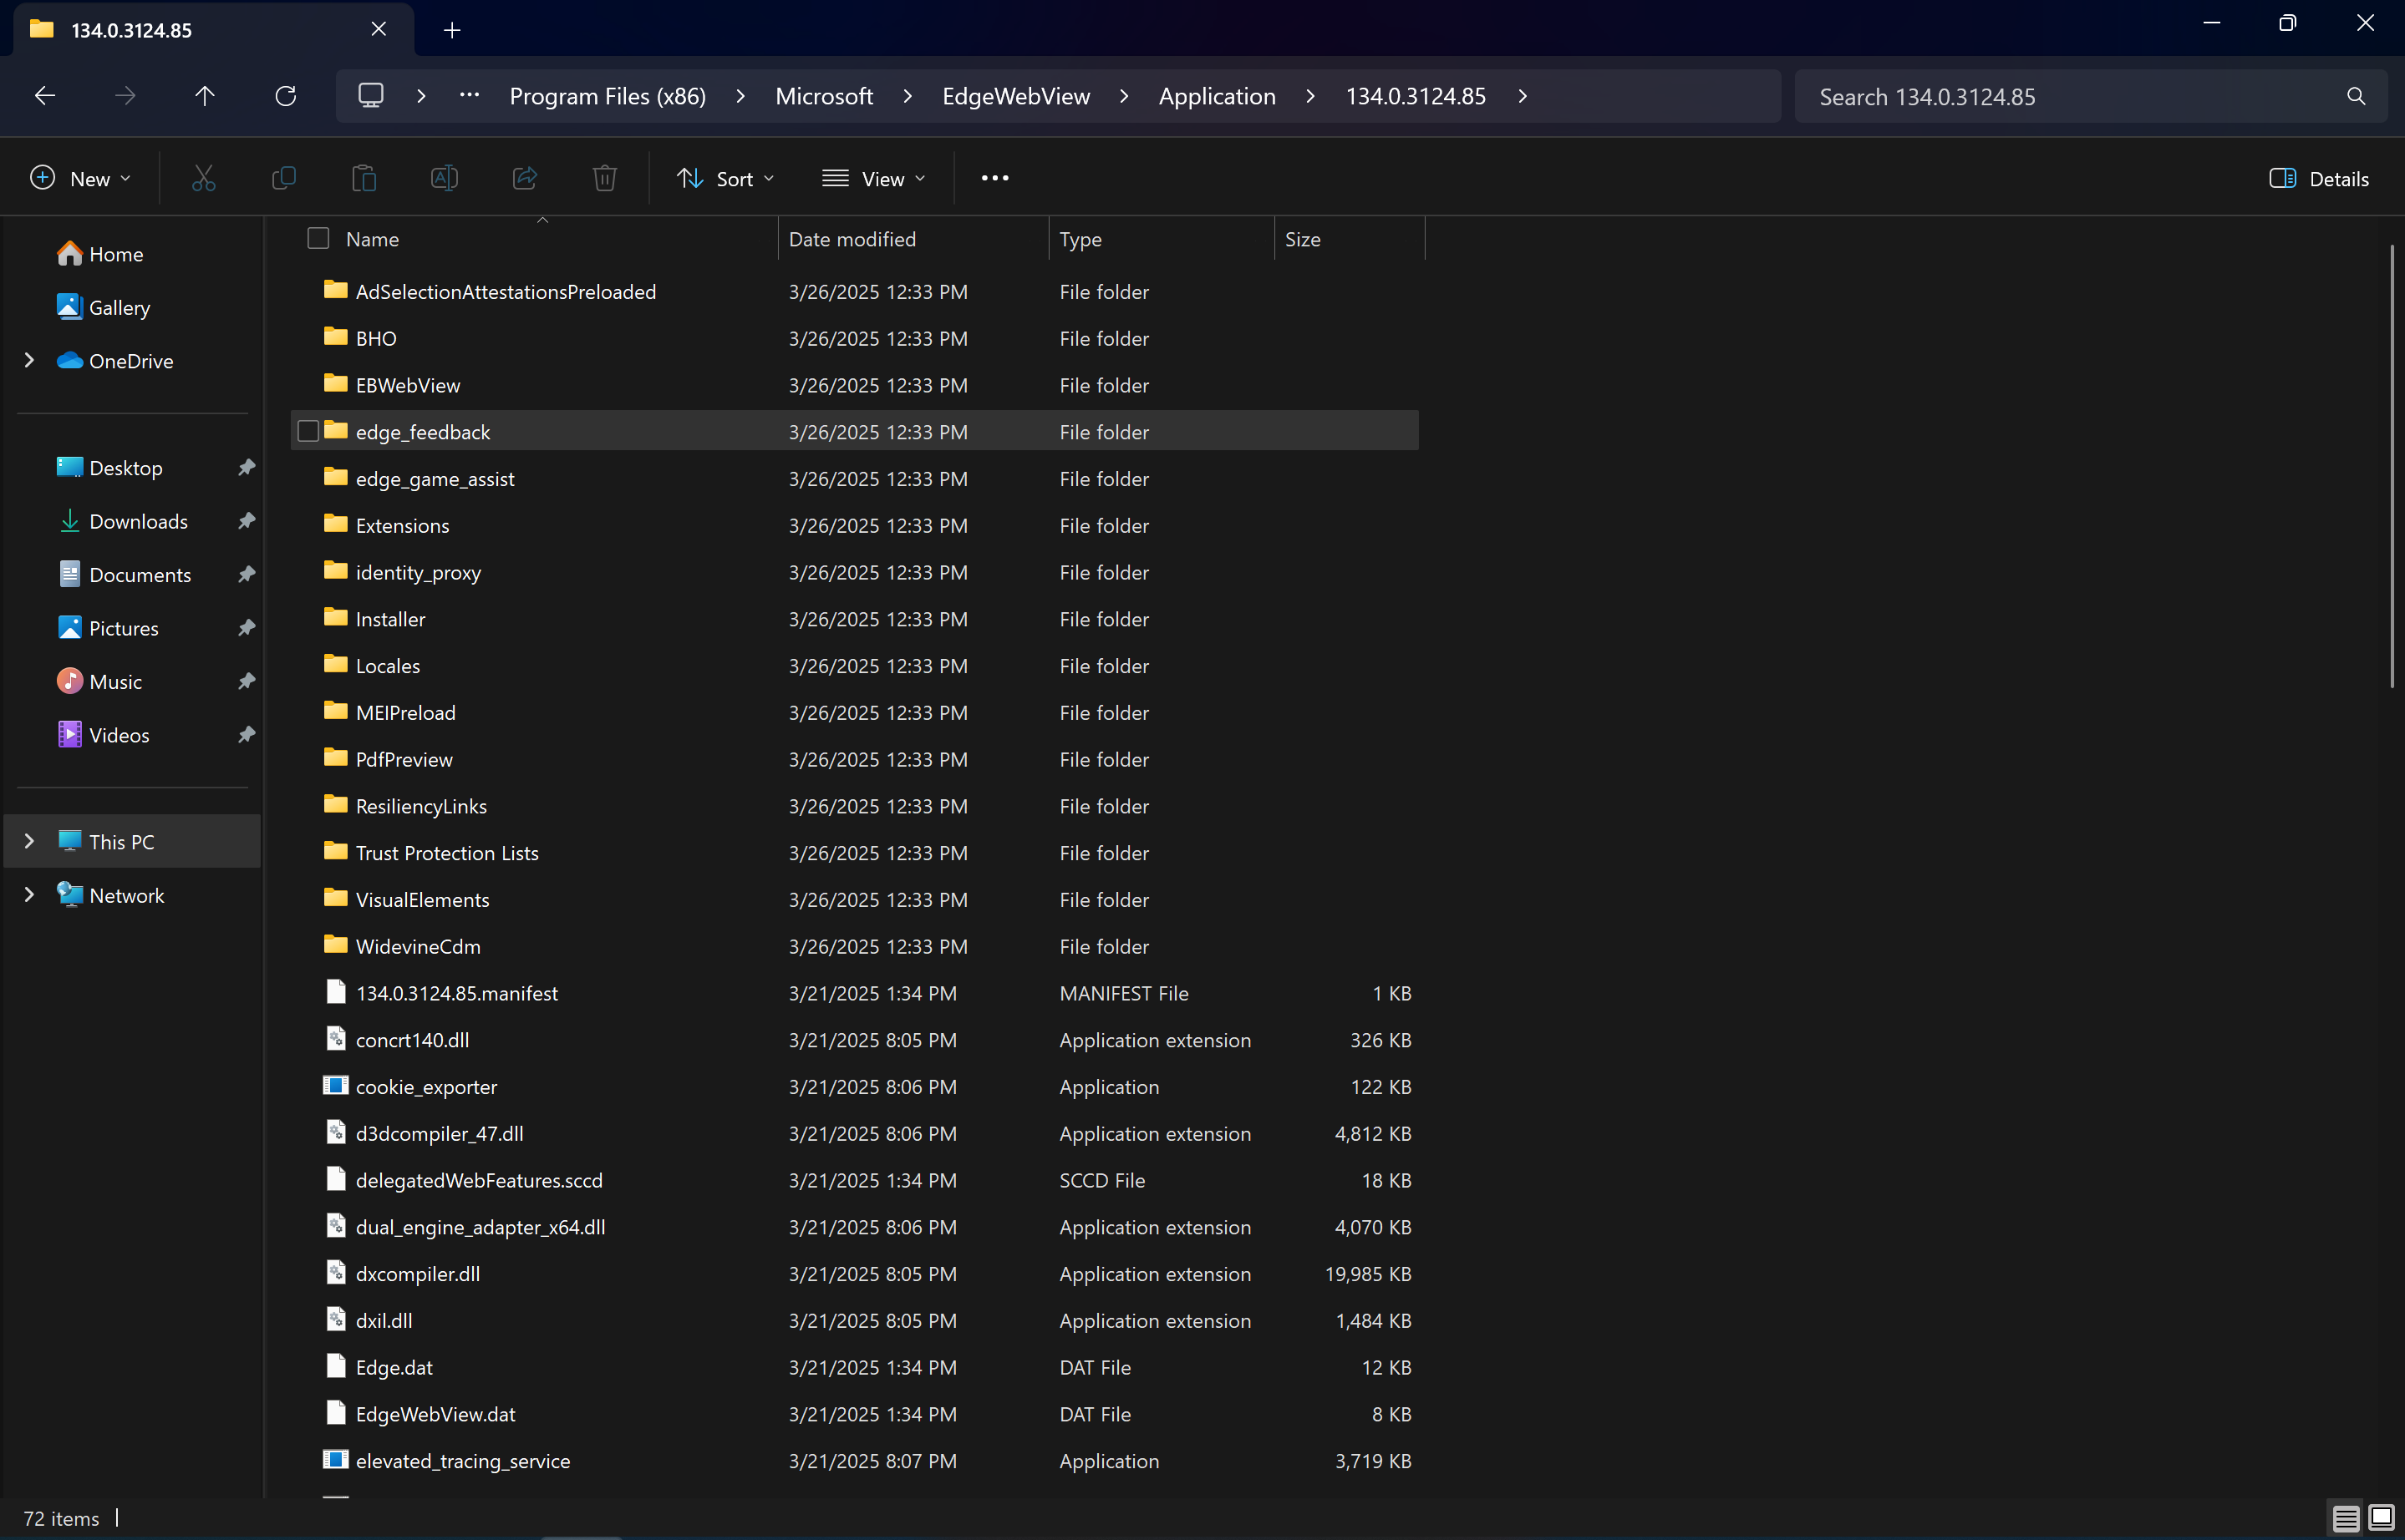Click the Share icon in toolbar
This screenshot has height=1540, width=2405.
click(524, 179)
